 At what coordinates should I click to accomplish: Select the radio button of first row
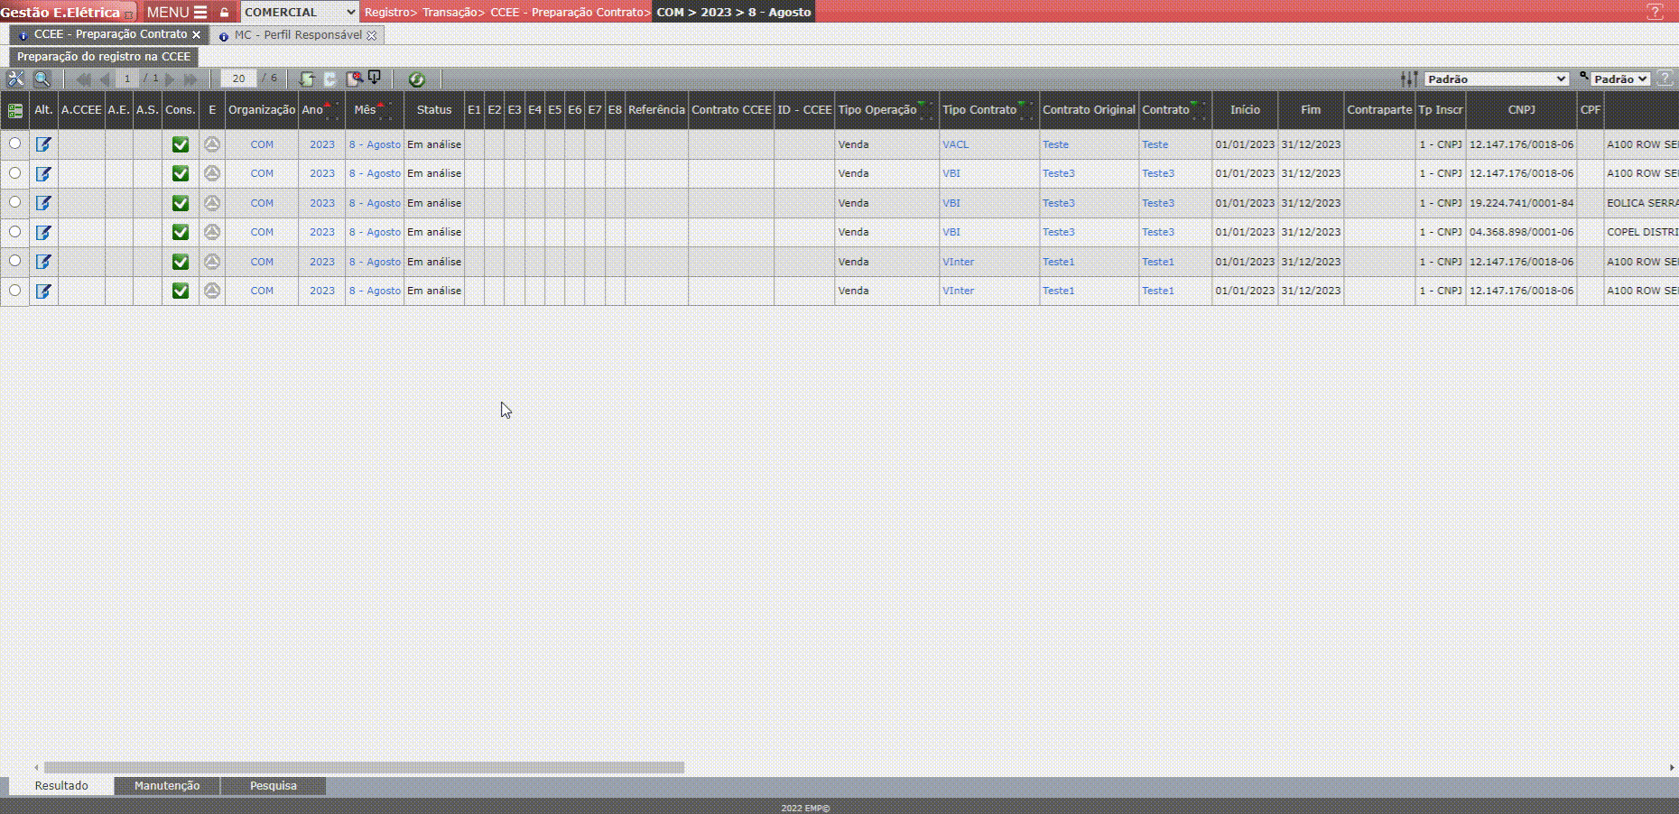14,143
